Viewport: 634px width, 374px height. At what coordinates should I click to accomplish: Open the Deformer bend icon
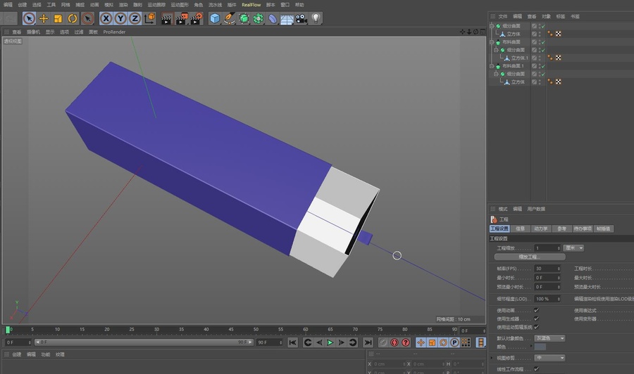coord(273,18)
